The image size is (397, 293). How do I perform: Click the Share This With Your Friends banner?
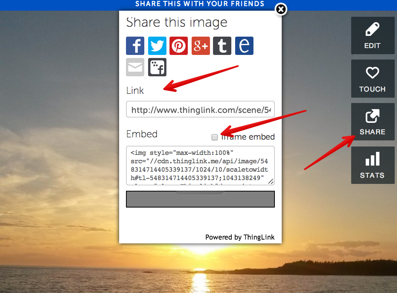click(200, 4)
